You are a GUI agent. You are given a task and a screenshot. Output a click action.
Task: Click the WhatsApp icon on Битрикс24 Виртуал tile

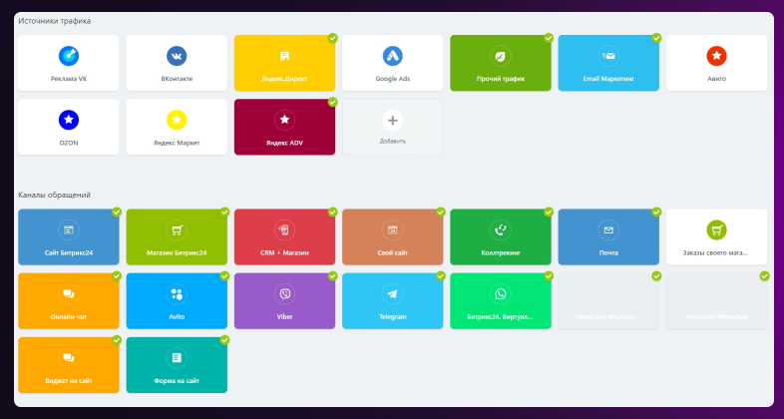point(501,294)
